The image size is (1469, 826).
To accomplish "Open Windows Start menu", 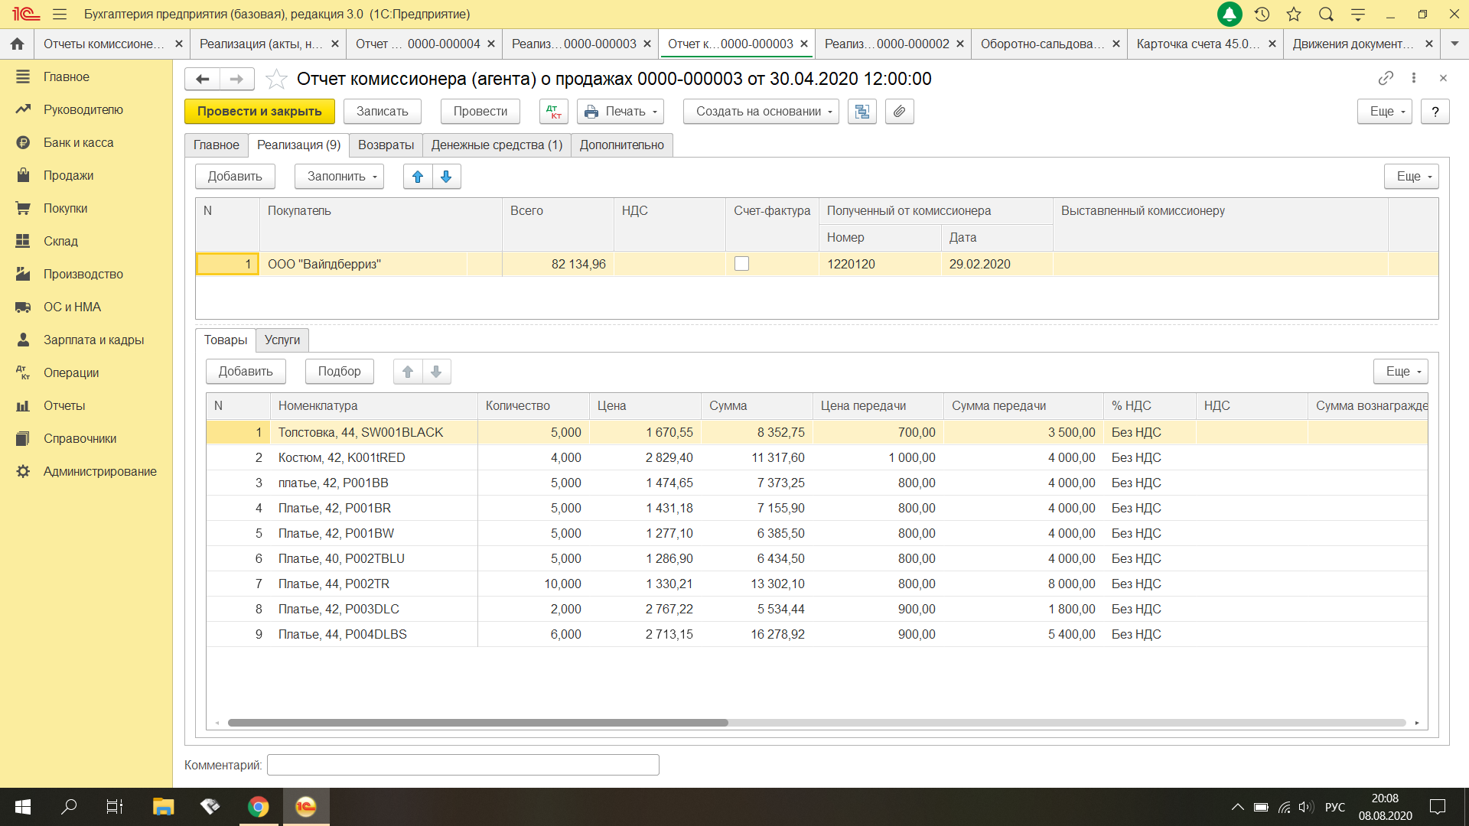I will click(x=23, y=807).
